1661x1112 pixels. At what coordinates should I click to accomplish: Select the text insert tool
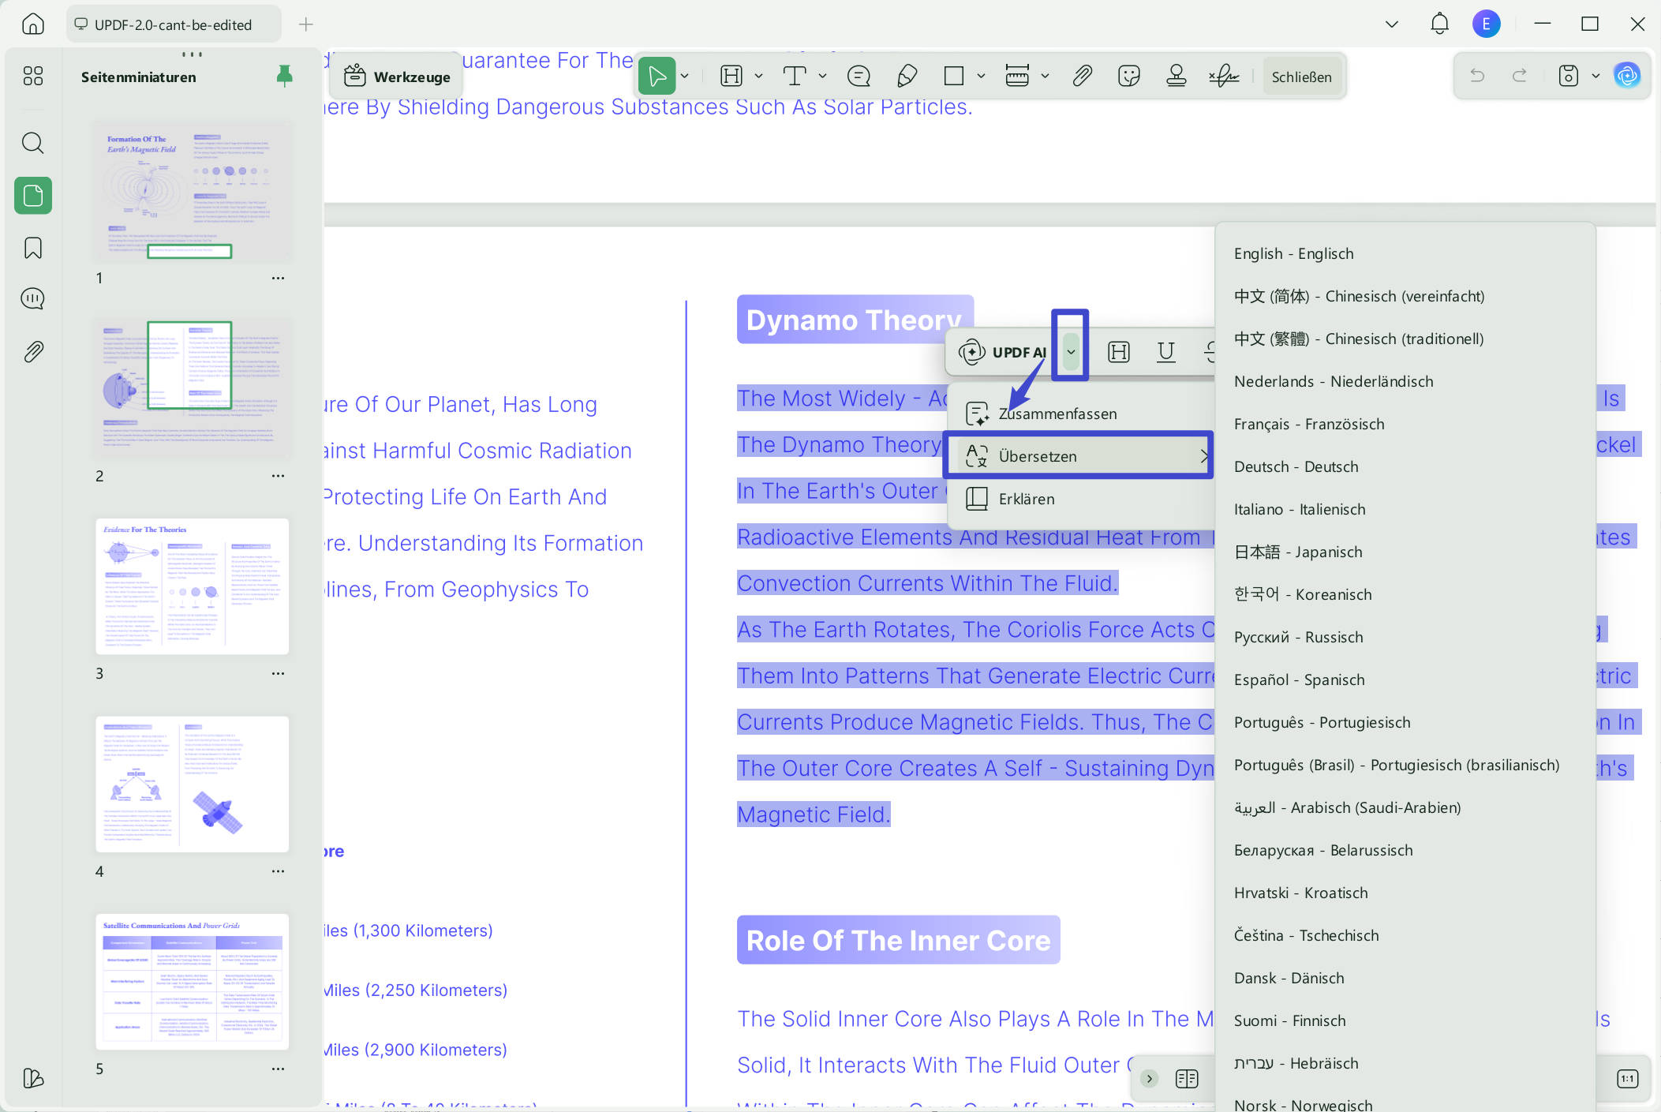794,76
